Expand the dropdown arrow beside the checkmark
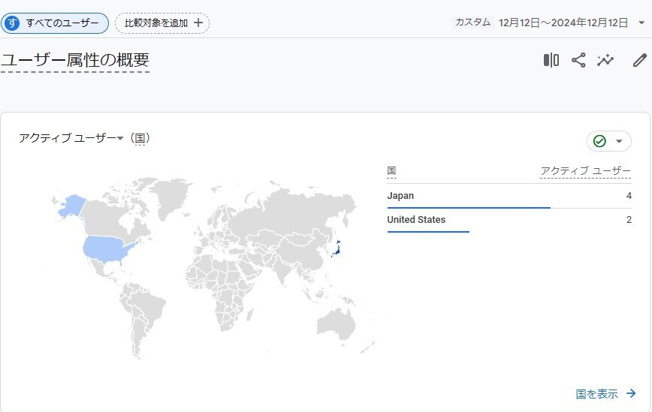Screen dimensions: 652x412 619,141
